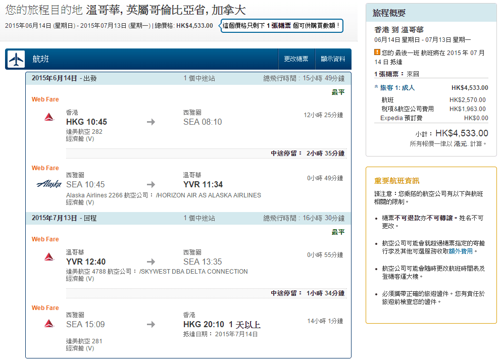The image size is (501, 361).
Task: Click the Delta logo beside HKG 10:45
Action: tap(49, 117)
